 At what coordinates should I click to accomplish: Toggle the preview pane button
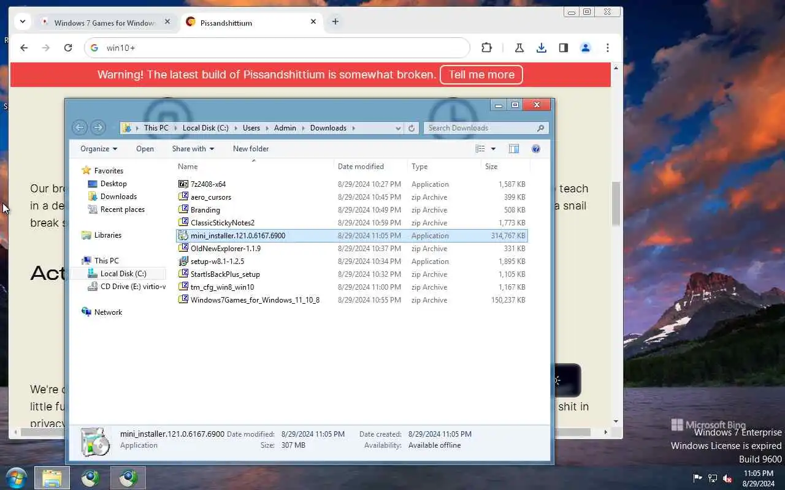click(514, 149)
